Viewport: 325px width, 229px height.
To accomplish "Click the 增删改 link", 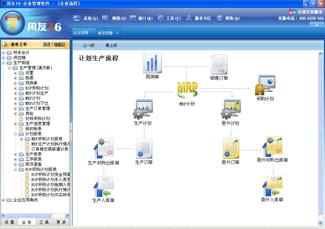I will (x=59, y=44).
